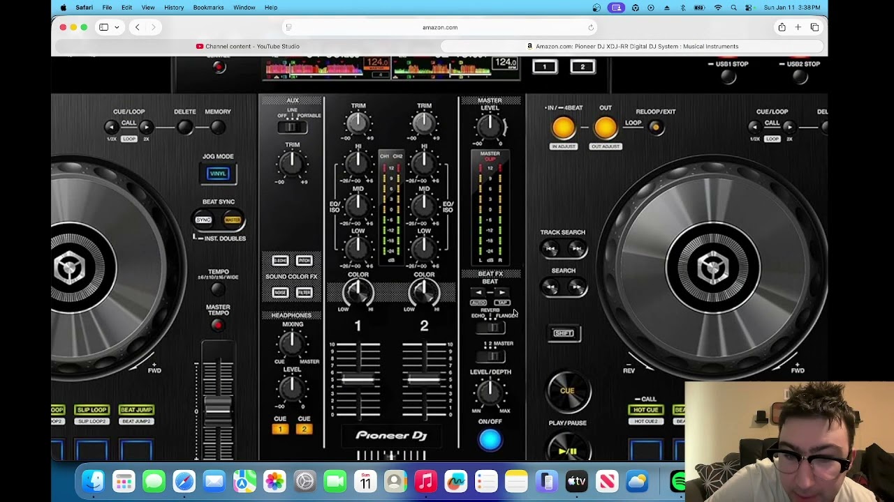Toggle the red MASTER TEMPO button

[x=217, y=325]
